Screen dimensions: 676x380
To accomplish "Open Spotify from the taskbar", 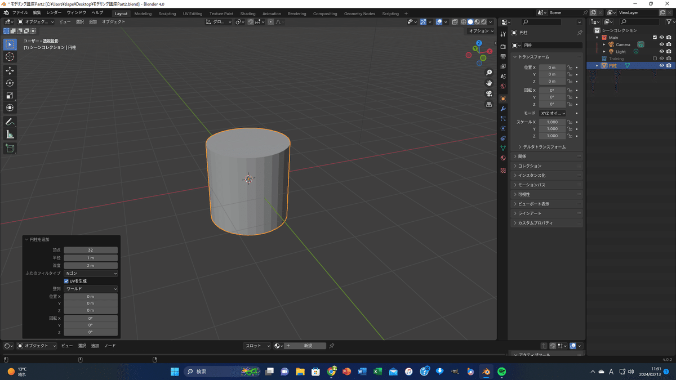I will [x=501, y=372].
